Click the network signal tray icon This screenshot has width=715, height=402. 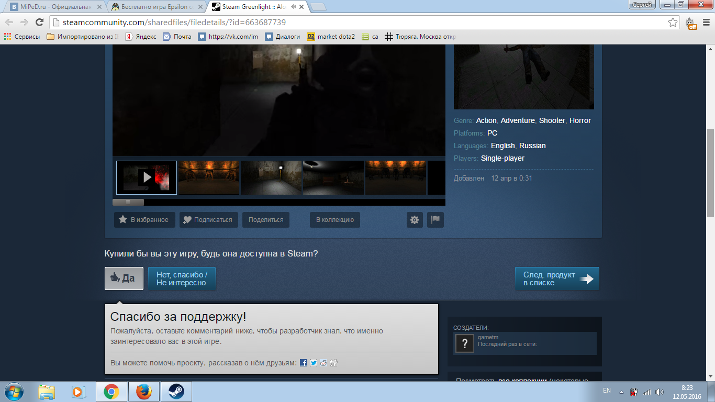click(x=647, y=392)
